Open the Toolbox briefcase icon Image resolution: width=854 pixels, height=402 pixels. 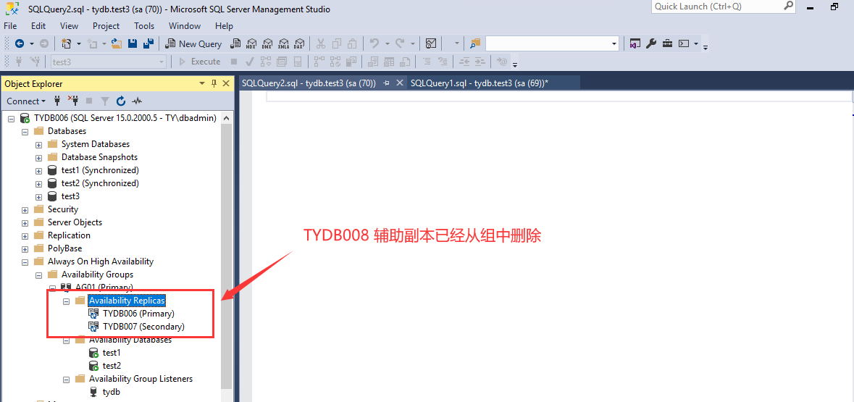[x=667, y=43]
